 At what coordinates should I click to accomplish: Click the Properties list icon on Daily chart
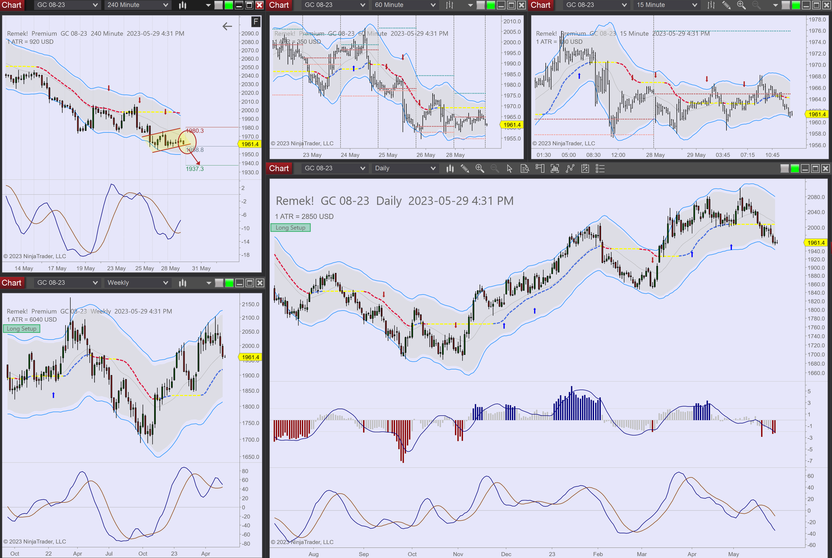[x=600, y=168]
